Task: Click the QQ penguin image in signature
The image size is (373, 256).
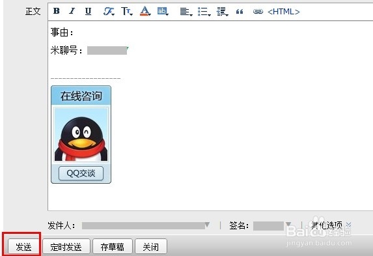Action: pyautogui.click(x=81, y=135)
